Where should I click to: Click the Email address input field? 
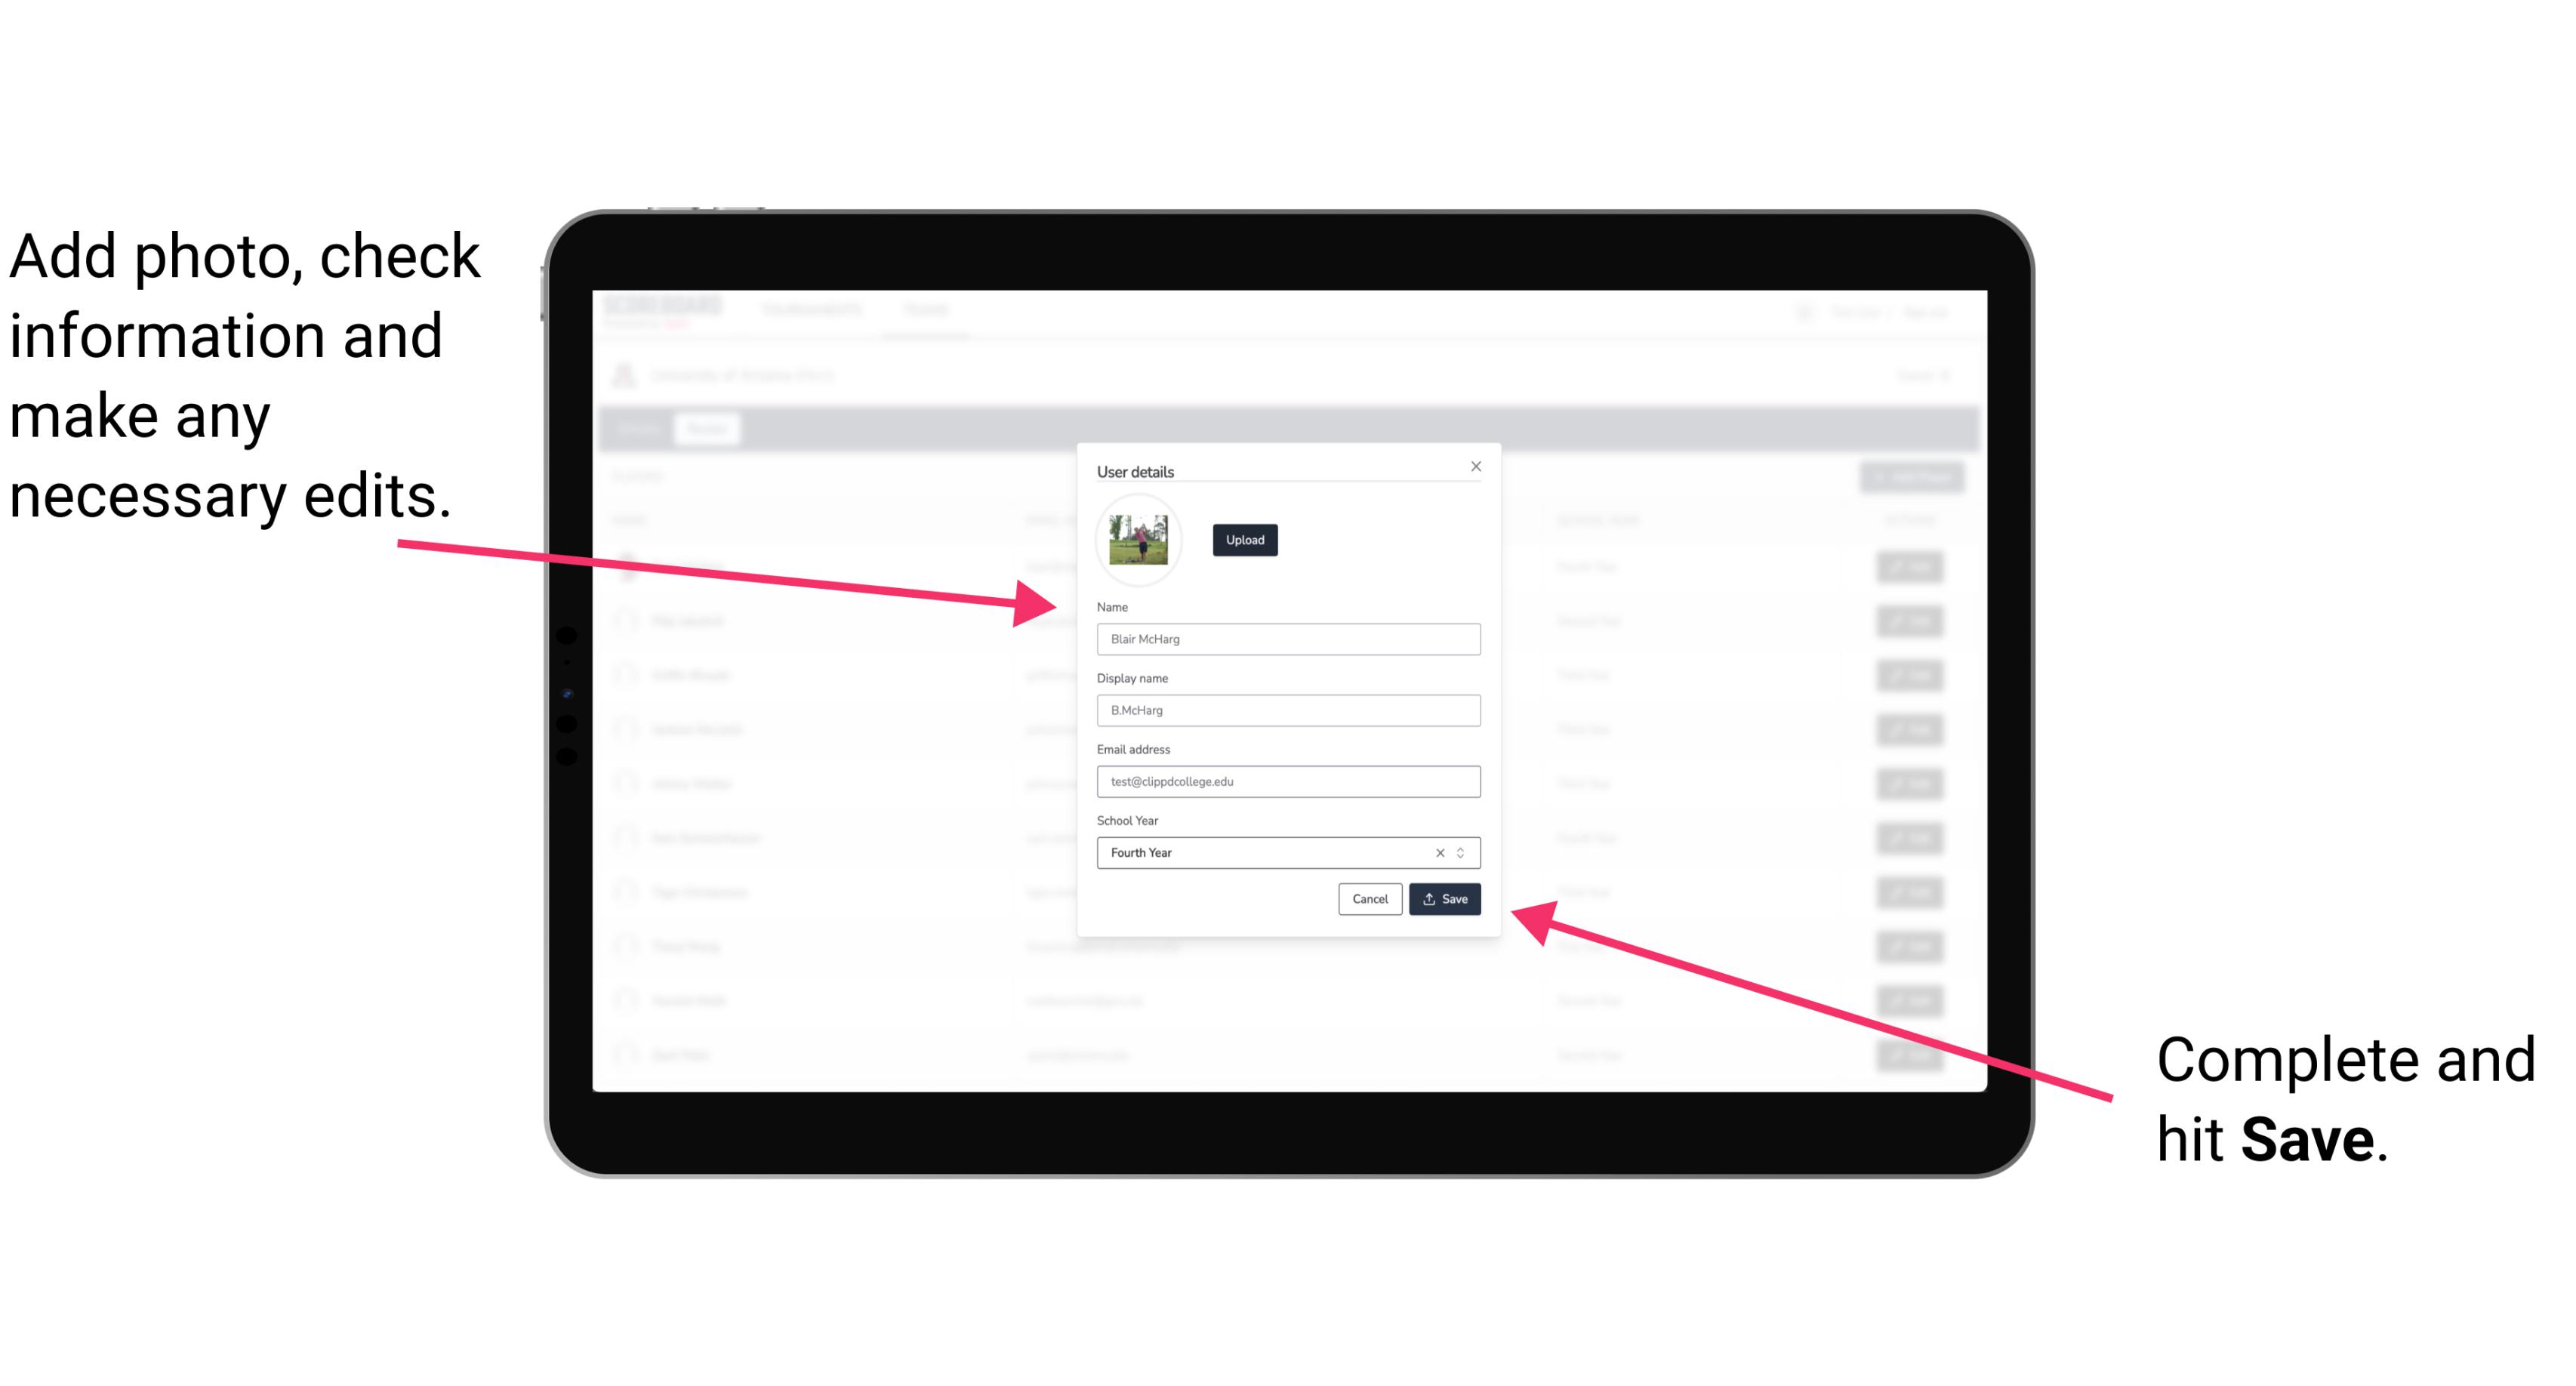pos(1287,782)
